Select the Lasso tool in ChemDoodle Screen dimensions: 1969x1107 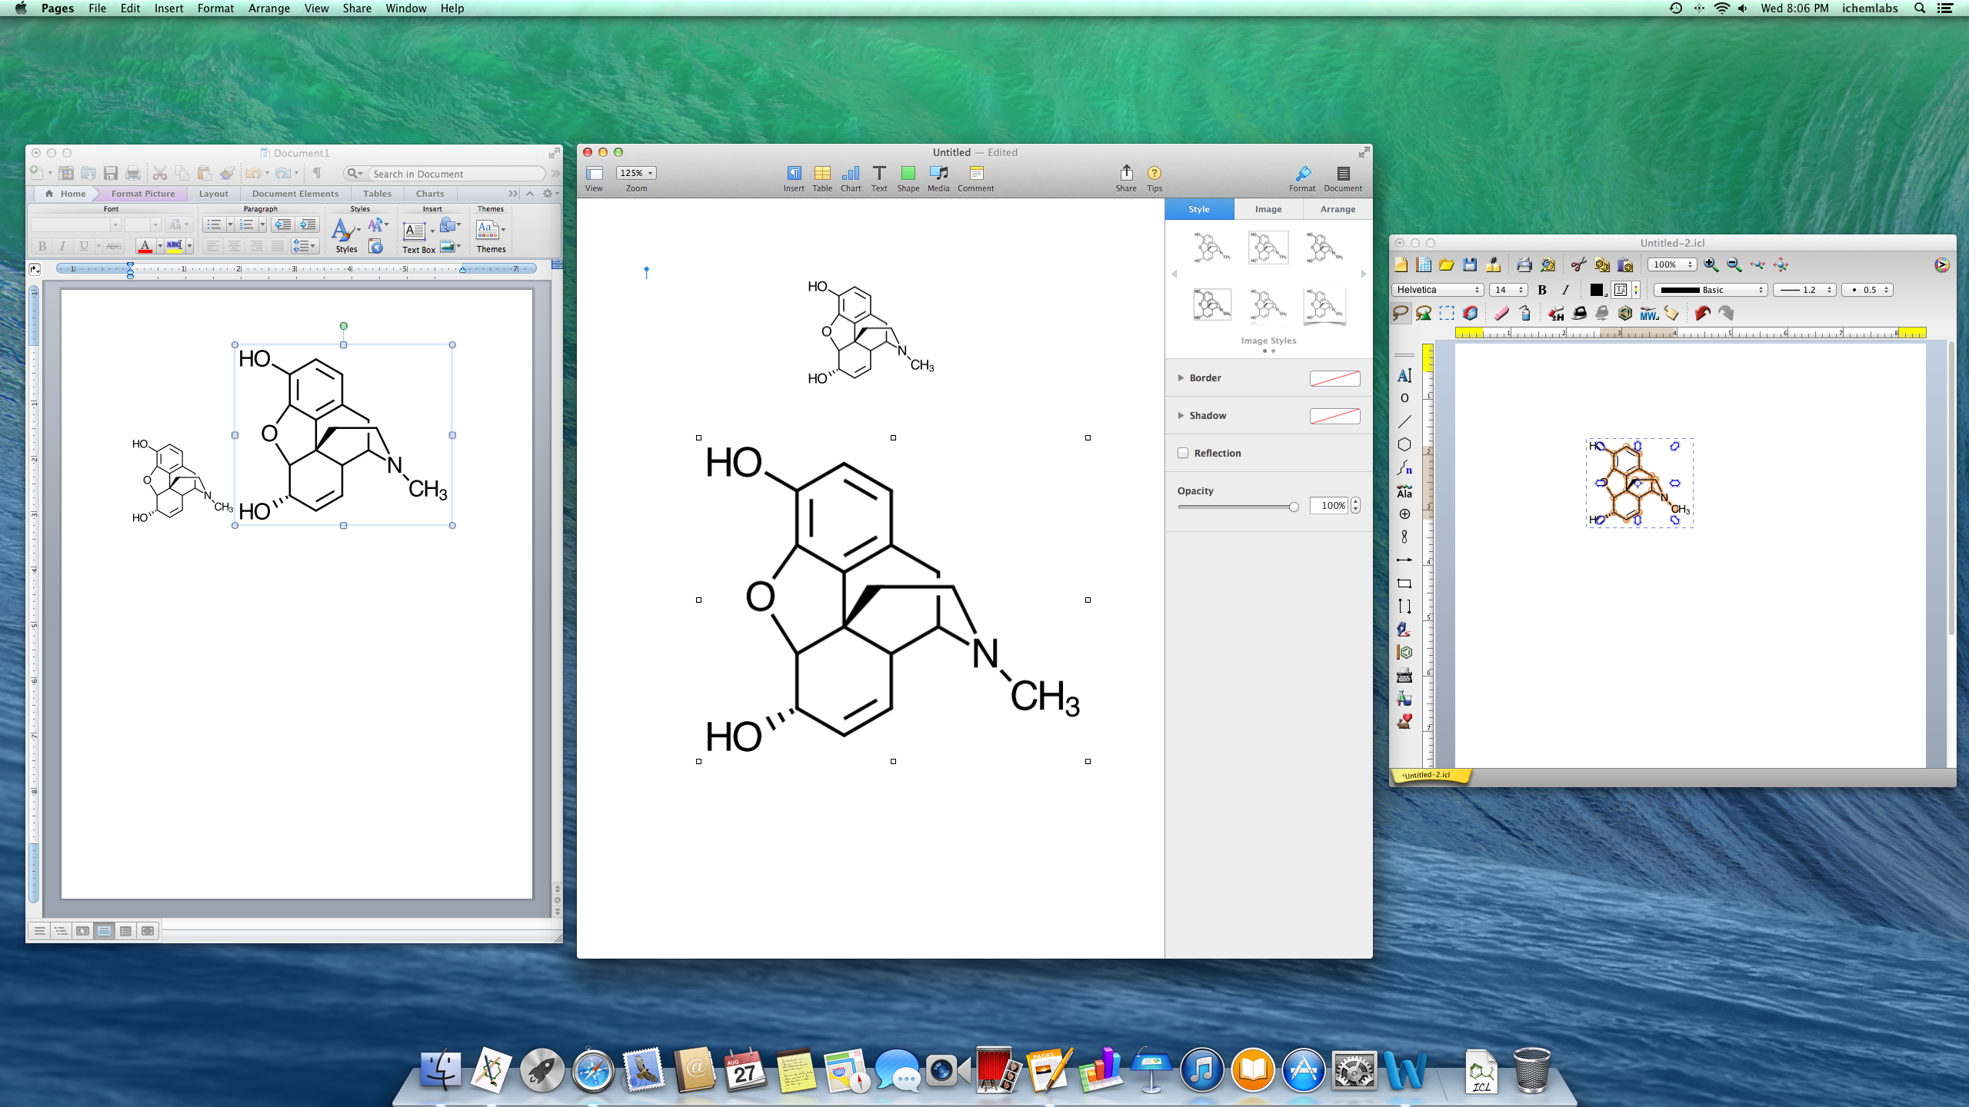tap(1402, 313)
